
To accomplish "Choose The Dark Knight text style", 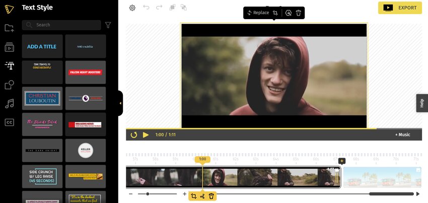I will pyautogui.click(x=42, y=150).
